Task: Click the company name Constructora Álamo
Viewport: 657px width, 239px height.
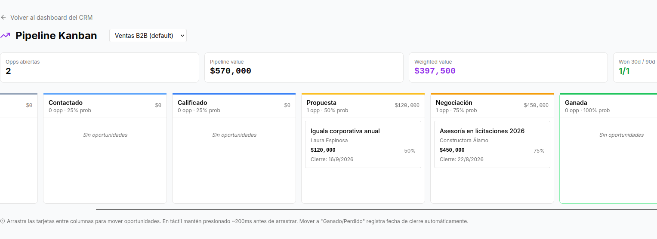Action: (464, 141)
